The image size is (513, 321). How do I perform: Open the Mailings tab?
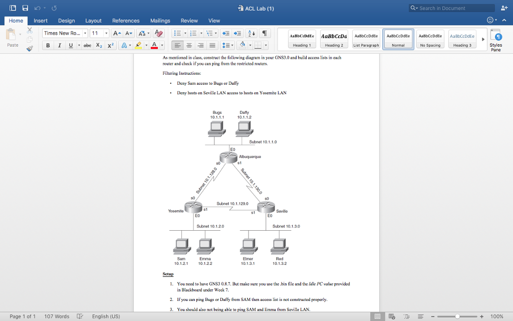[160, 21]
